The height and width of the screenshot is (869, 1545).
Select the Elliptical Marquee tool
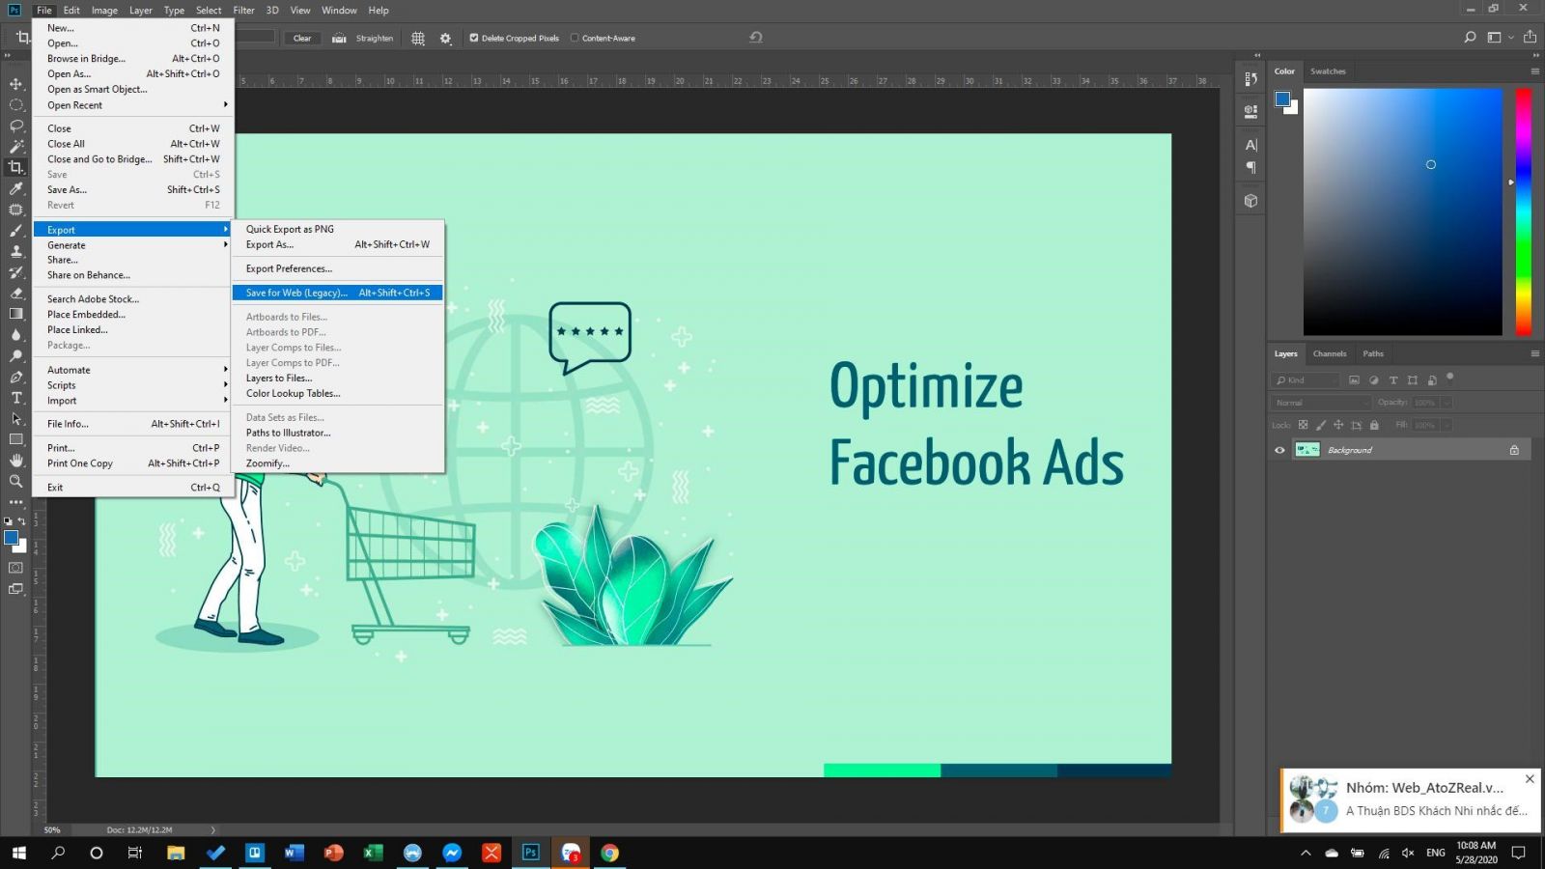15,105
